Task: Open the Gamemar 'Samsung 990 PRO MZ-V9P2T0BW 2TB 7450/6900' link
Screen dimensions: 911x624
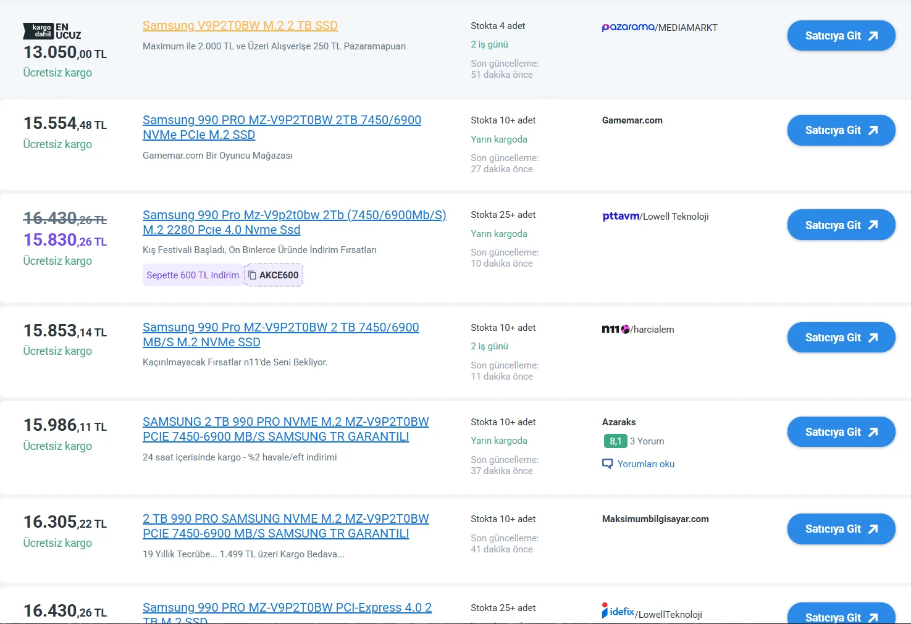Action: point(282,127)
